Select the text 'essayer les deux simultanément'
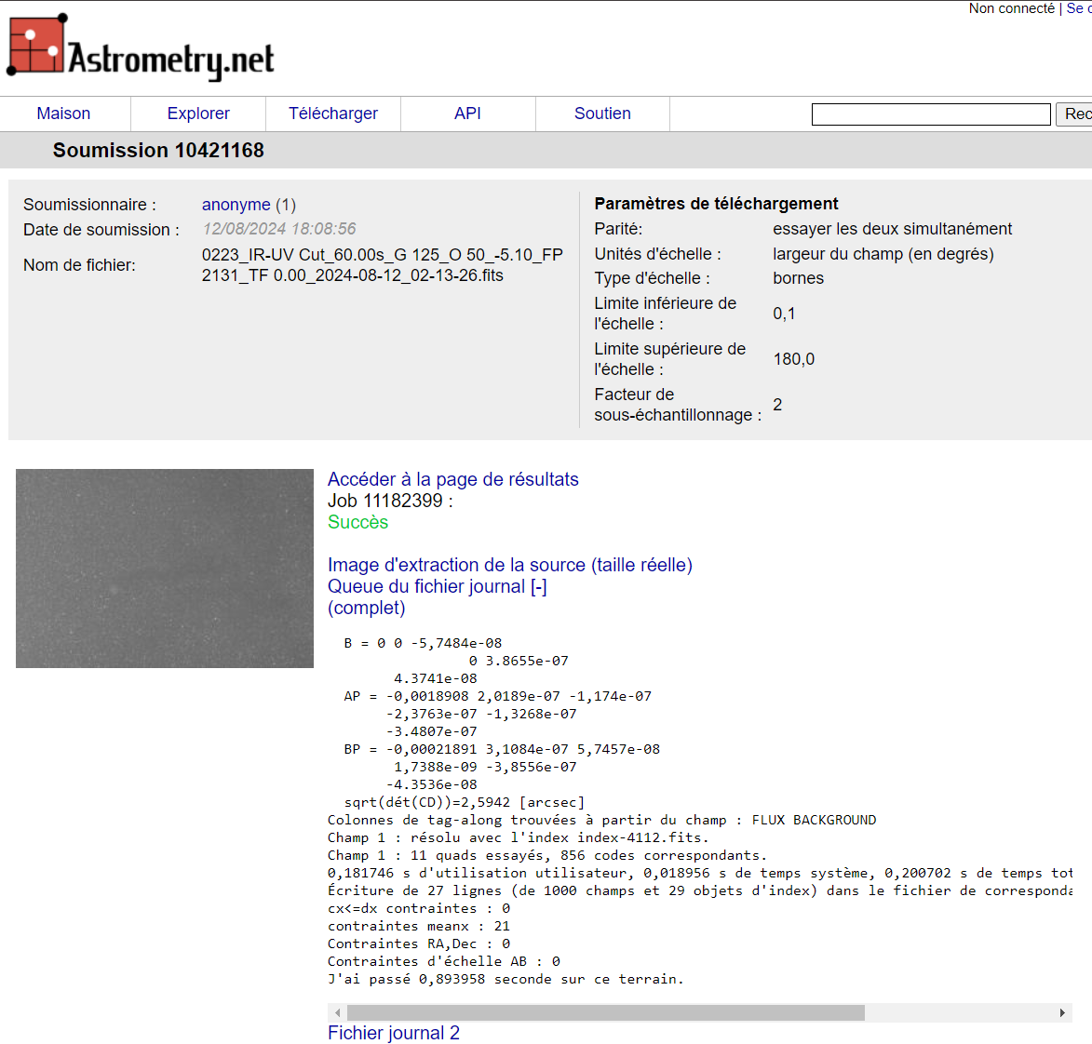The height and width of the screenshot is (1044, 1092). point(892,229)
